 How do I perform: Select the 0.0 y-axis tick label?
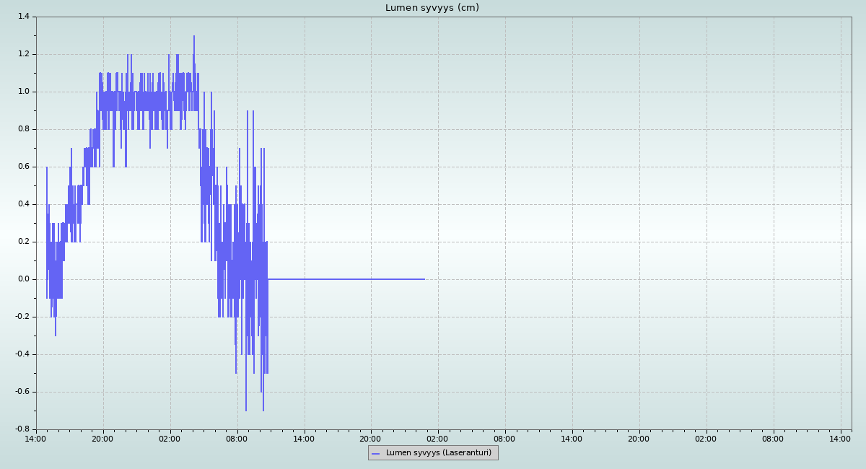pyautogui.click(x=23, y=279)
